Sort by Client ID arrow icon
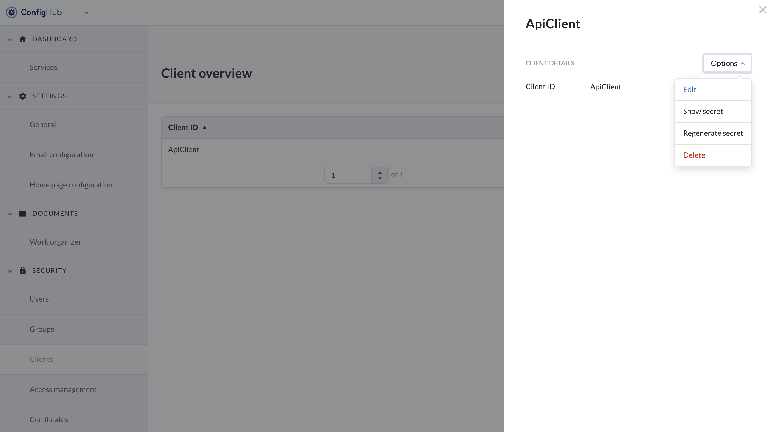 click(205, 128)
